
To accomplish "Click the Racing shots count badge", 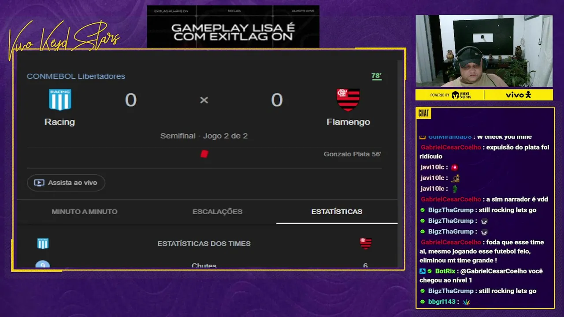I will point(43,265).
